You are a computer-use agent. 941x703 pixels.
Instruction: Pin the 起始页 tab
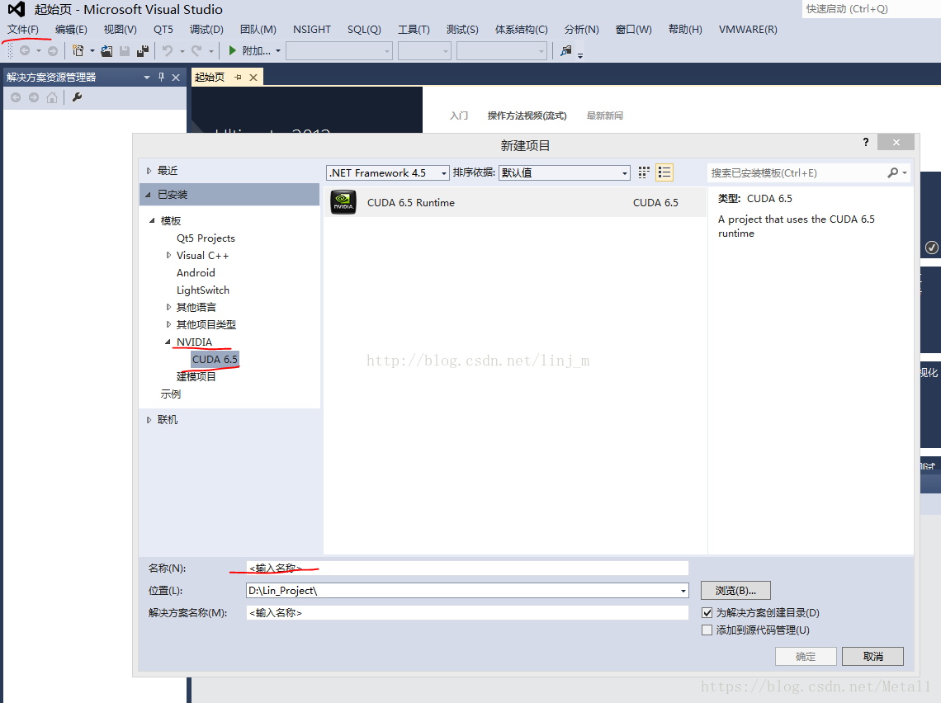239,77
